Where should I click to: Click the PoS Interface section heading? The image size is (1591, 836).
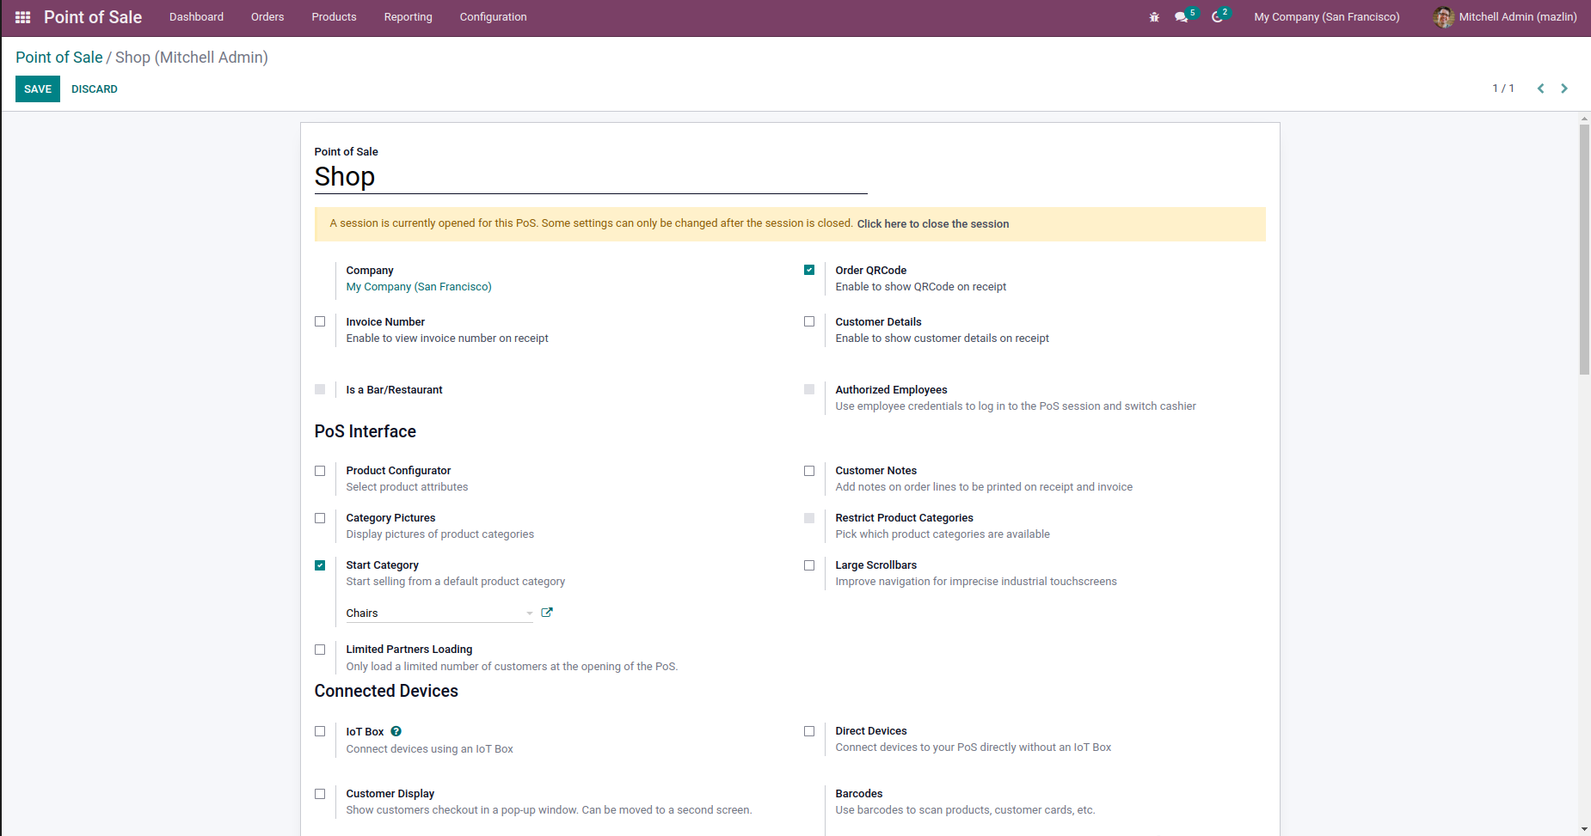pyautogui.click(x=365, y=431)
